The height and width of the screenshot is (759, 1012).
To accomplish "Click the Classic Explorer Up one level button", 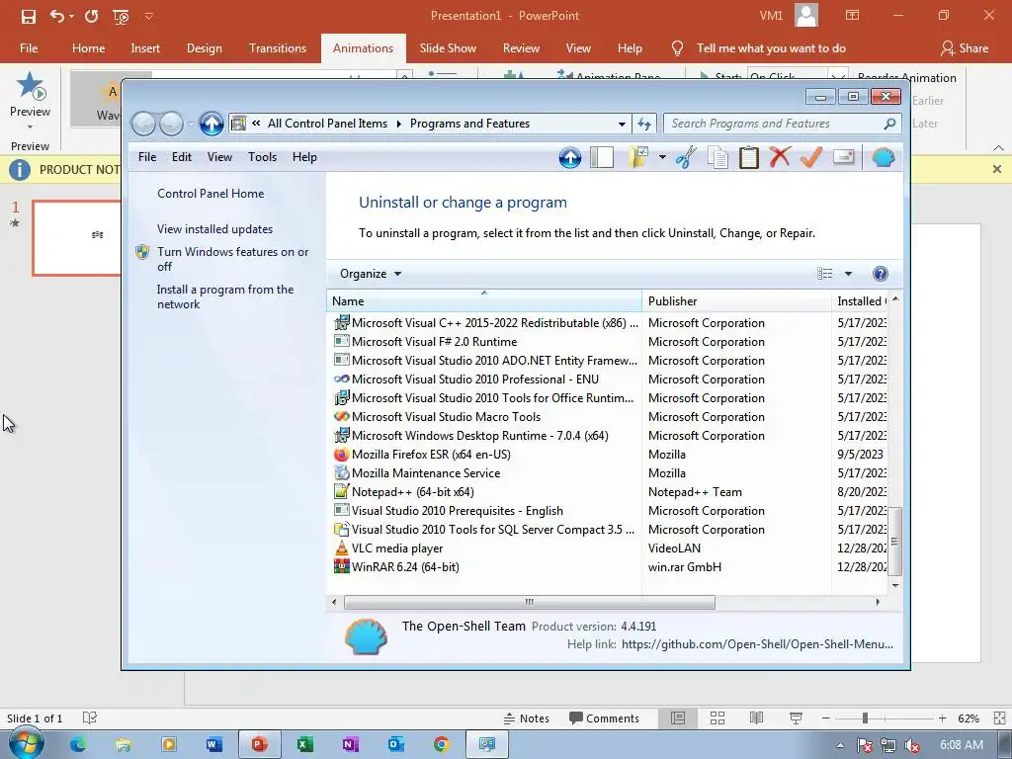I will [570, 157].
